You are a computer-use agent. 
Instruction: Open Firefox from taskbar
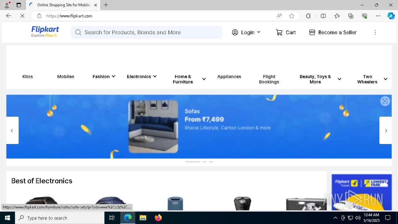[x=158, y=218]
